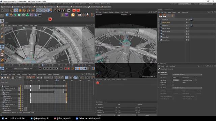Toggle the Autokeying button
This screenshot has width=216, height=121.
(69, 69)
